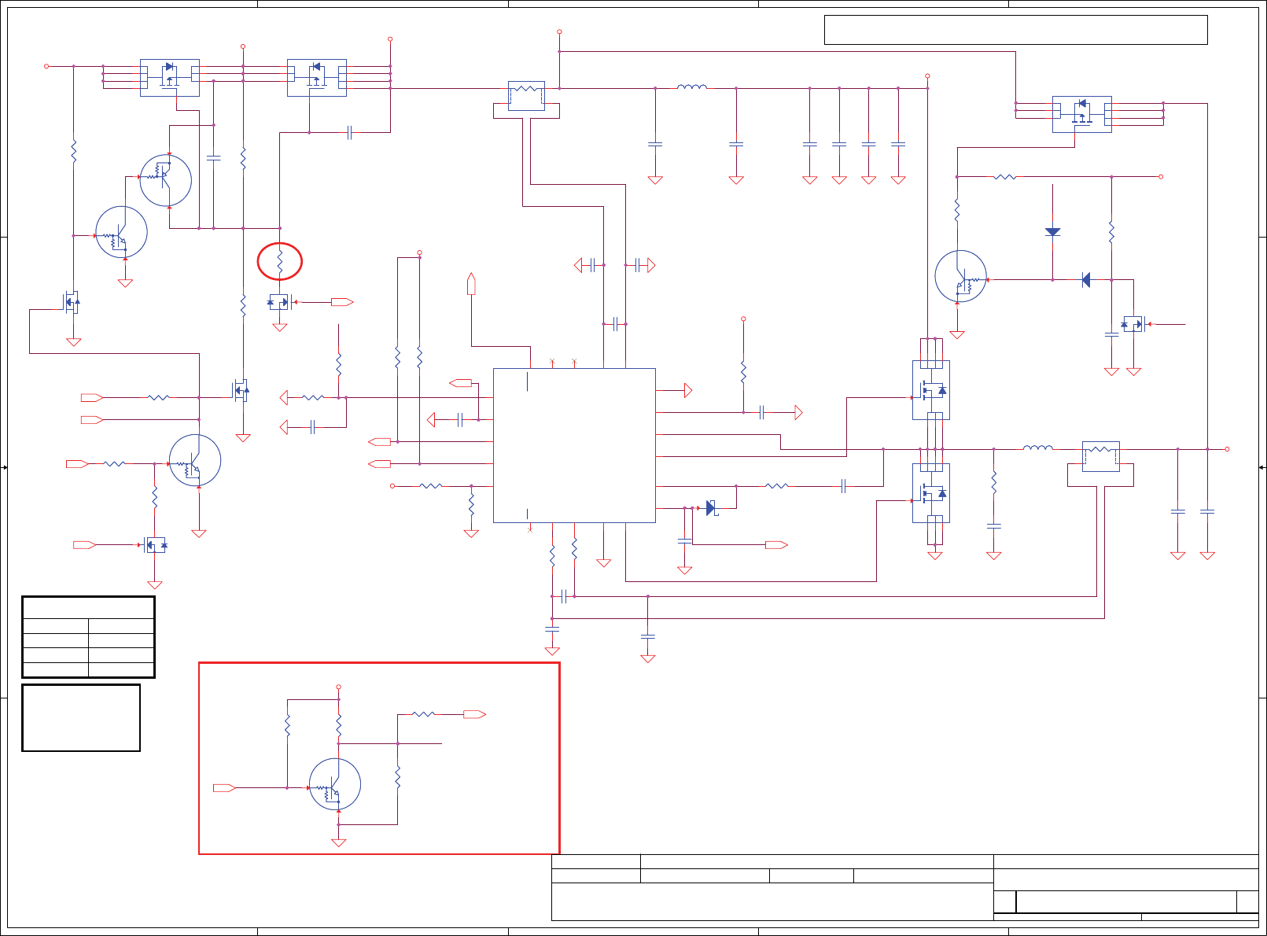Select the input port in the red-bordered sub-circuit
1267x936 pixels.
click(x=224, y=787)
